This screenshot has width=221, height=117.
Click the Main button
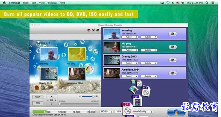[x=38, y=97]
